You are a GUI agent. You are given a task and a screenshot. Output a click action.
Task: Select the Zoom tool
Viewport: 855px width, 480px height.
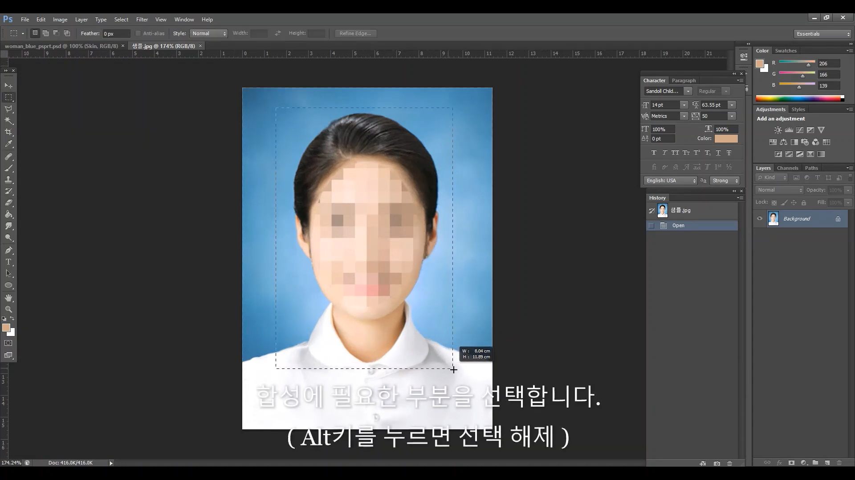[8, 309]
